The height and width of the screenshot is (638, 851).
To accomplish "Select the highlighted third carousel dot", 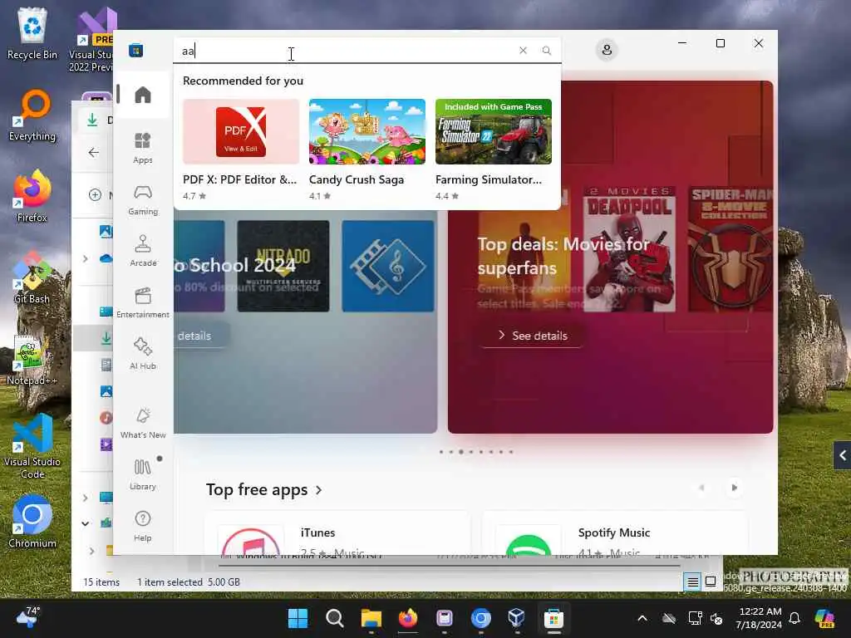I will point(460,452).
